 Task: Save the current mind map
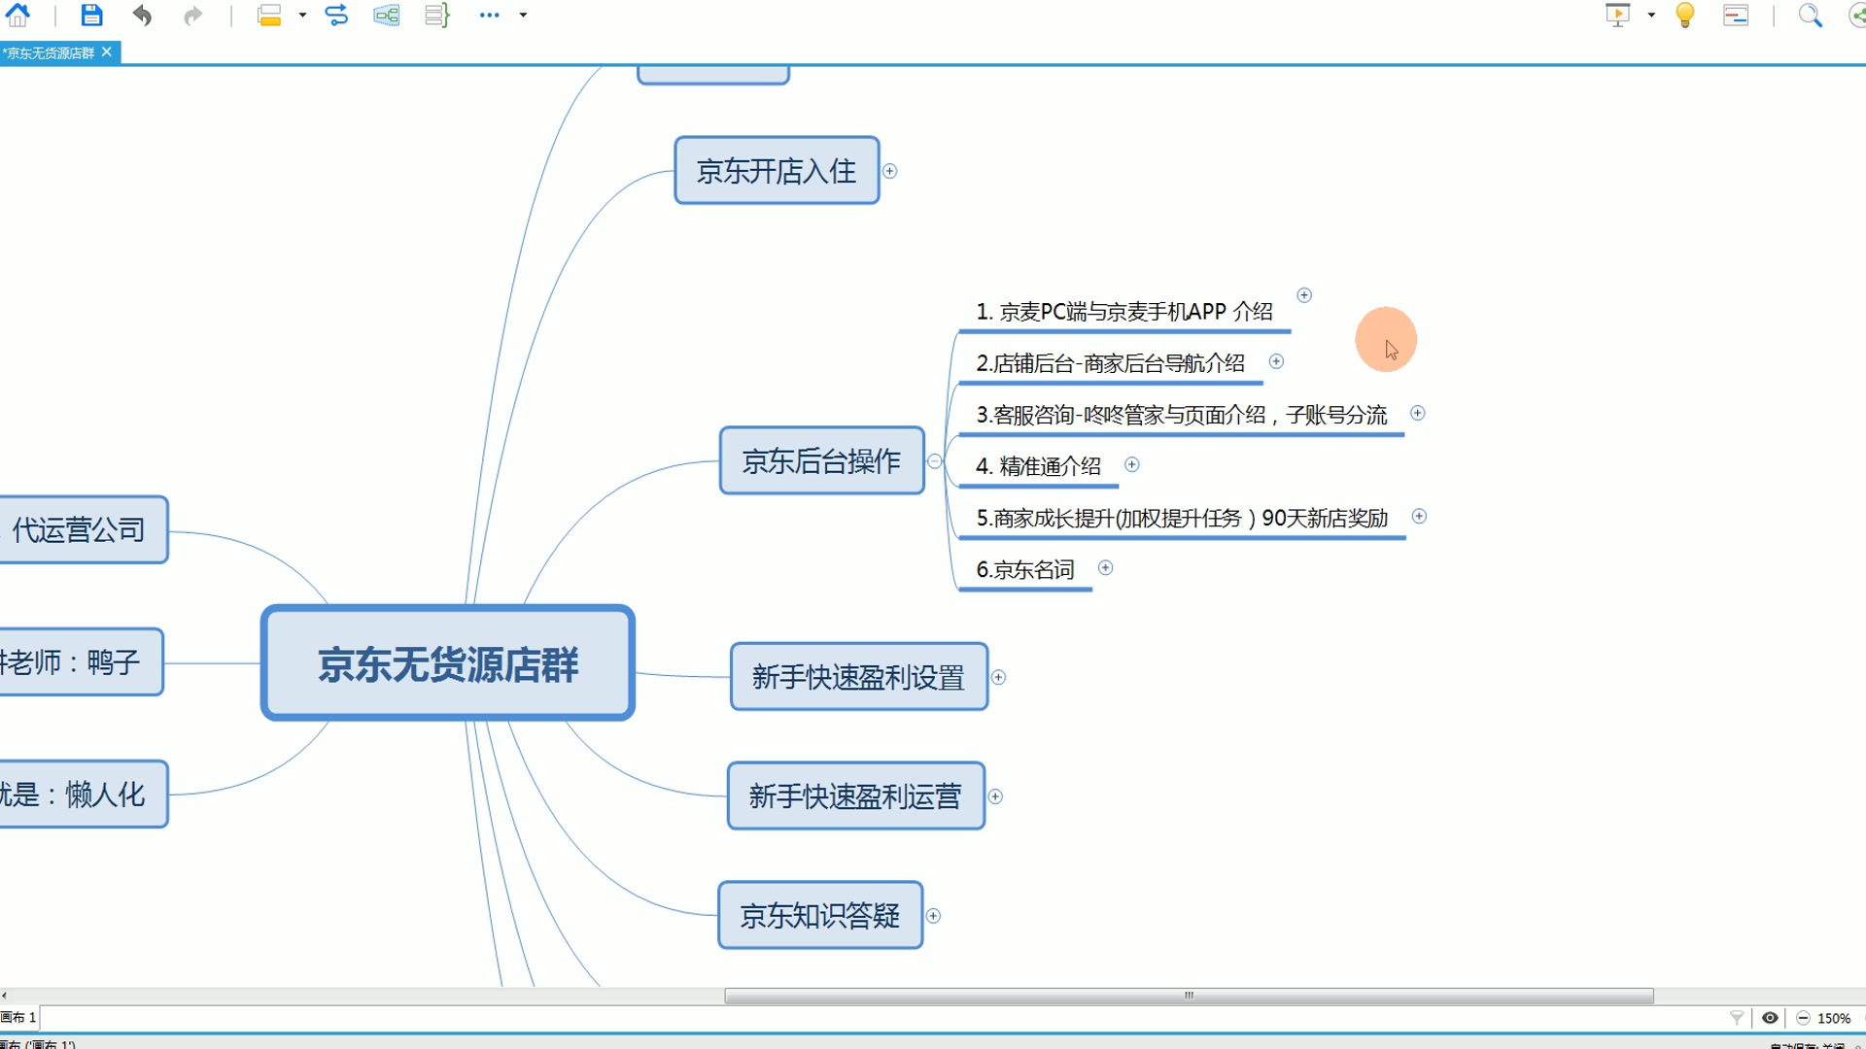click(90, 15)
